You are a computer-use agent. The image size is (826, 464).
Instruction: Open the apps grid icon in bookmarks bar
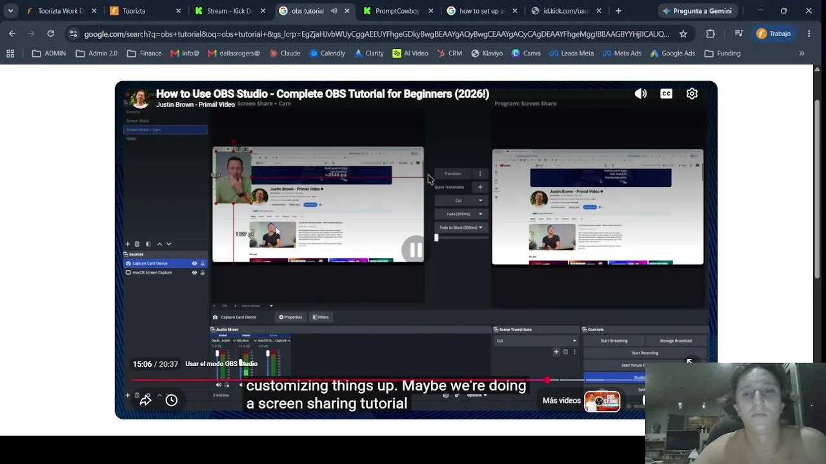point(10,53)
